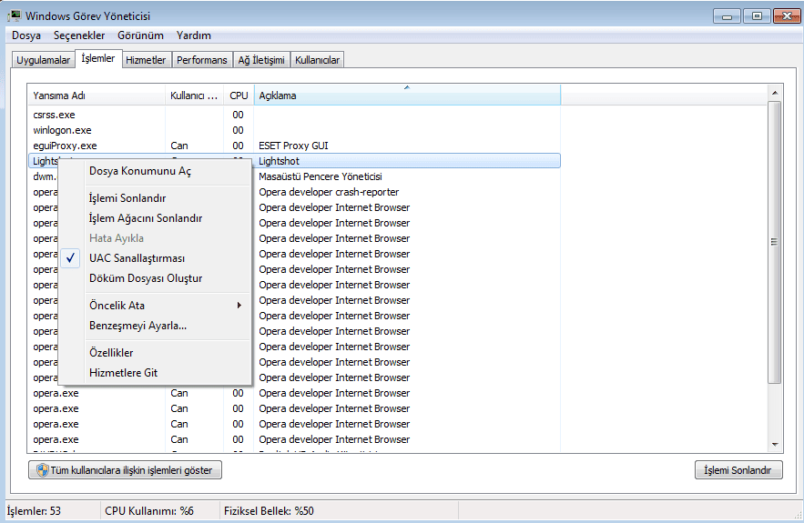Select Özellikler in the context menu
Screen dimensions: 804x523
pos(111,353)
